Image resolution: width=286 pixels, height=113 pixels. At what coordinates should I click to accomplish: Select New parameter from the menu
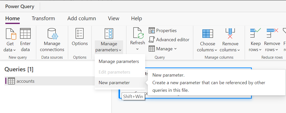click(114, 83)
